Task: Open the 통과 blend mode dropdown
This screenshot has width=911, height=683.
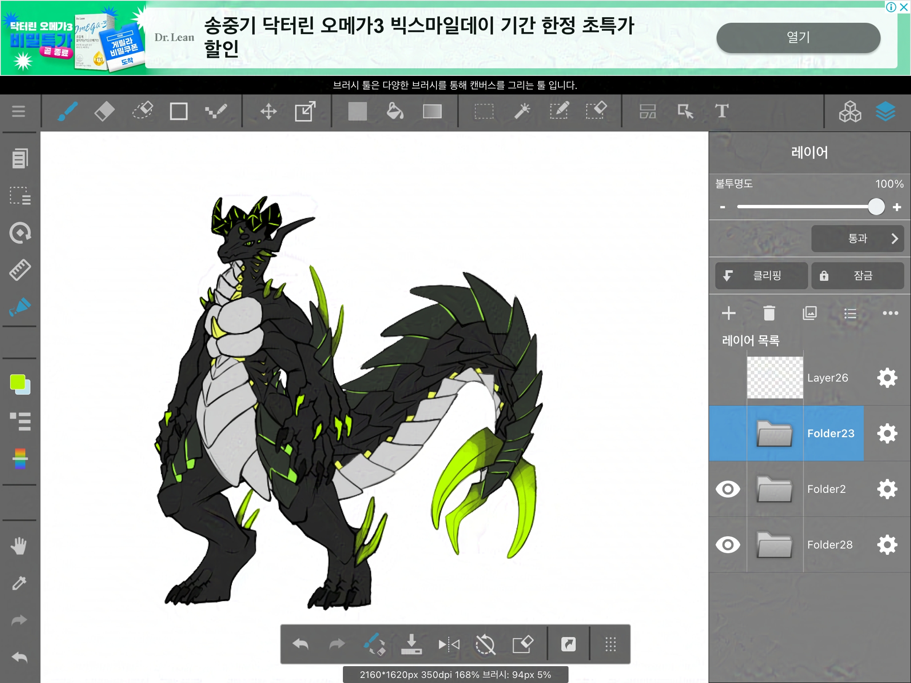Action: pyautogui.click(x=857, y=239)
